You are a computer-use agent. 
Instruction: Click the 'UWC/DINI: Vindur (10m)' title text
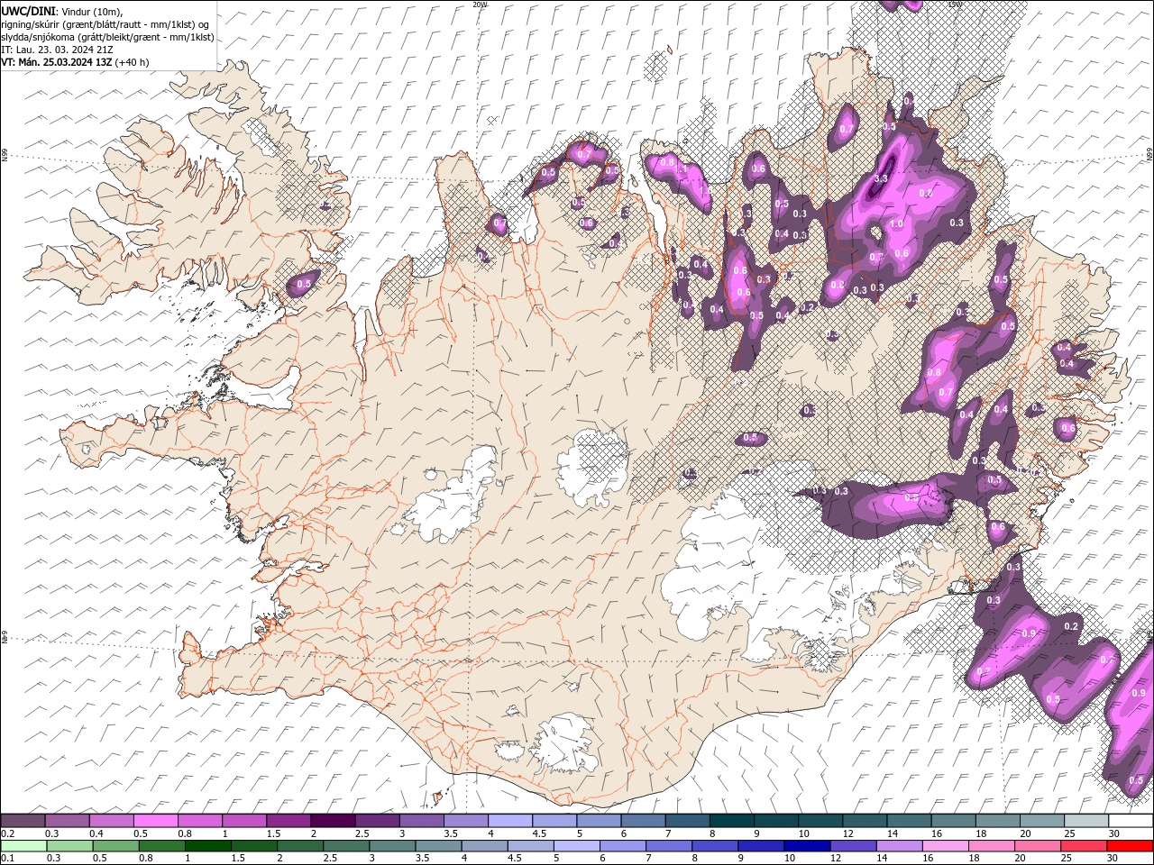click(62, 11)
